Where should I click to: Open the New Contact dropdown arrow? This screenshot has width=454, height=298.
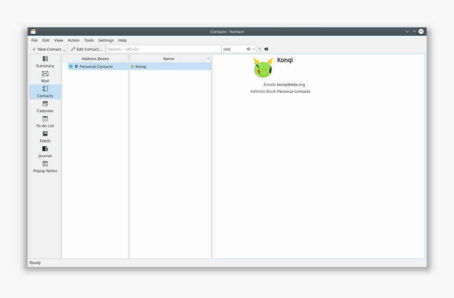[64, 50]
